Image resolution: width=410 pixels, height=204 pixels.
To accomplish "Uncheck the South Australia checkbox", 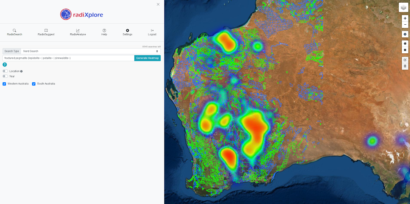I will [x=34, y=84].
